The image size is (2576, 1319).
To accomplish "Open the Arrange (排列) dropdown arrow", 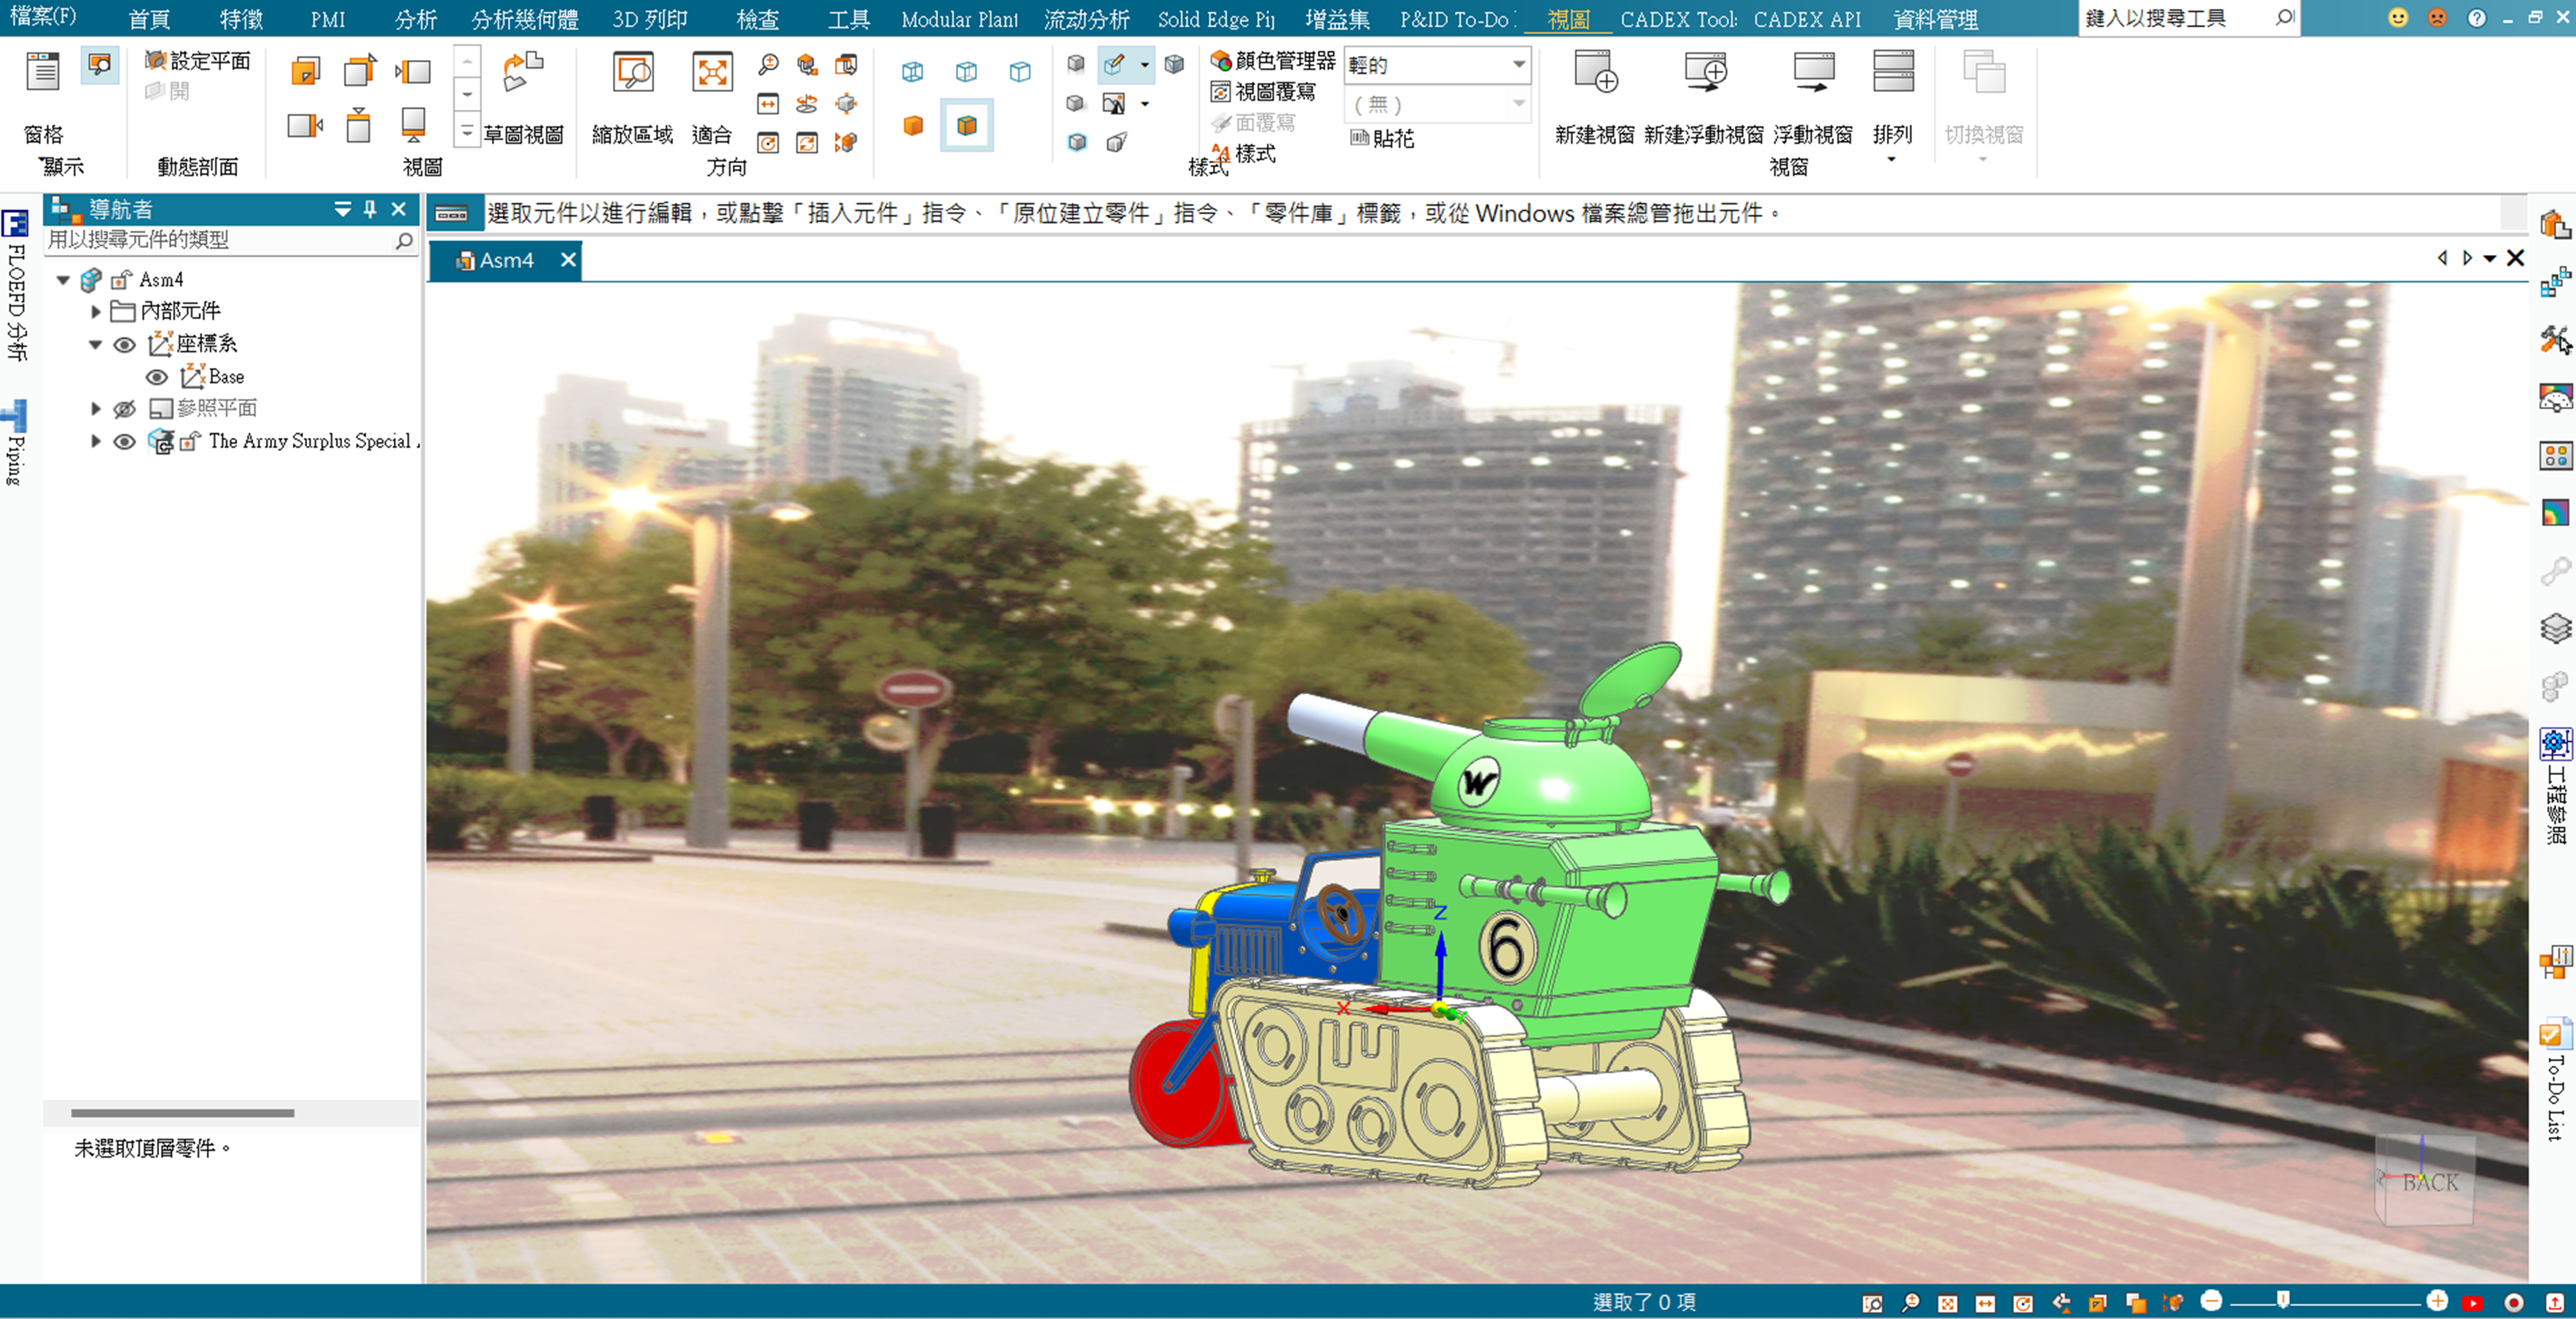I will (1891, 160).
